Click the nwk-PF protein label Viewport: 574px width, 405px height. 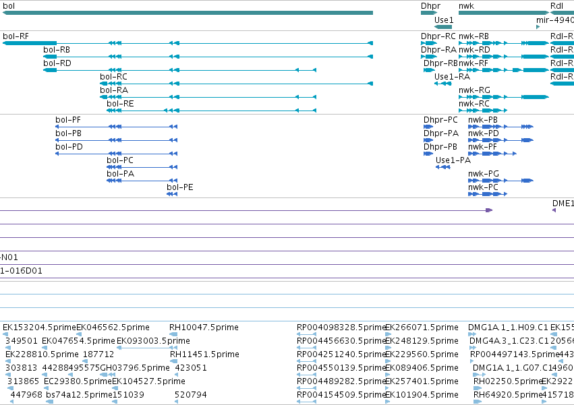pyautogui.click(x=482, y=147)
